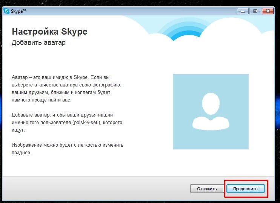Click the heading Настройка Skype
Viewport: 280px width, 203px height.
pyautogui.click(x=50, y=32)
